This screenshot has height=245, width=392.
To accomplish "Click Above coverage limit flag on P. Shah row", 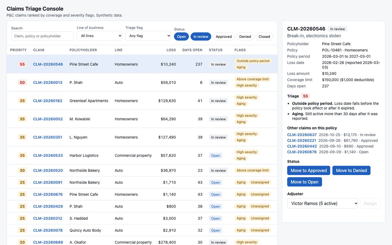I will 252,79.
